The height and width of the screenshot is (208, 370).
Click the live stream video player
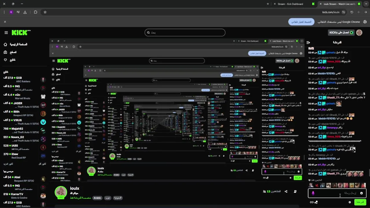(176, 110)
